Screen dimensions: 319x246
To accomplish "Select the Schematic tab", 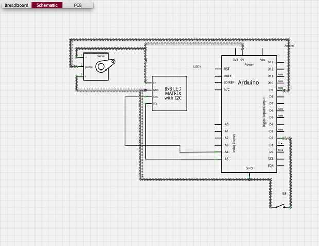I will click(x=47, y=5).
